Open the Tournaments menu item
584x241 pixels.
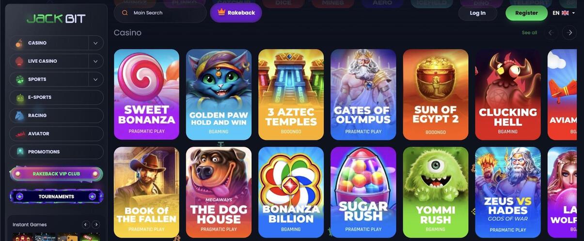(x=56, y=196)
